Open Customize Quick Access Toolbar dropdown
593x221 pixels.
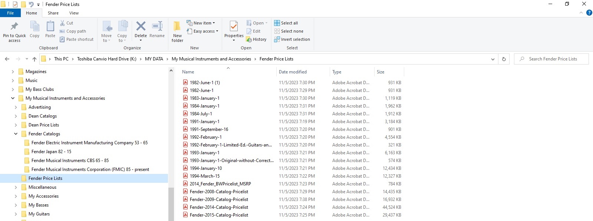(38, 4)
